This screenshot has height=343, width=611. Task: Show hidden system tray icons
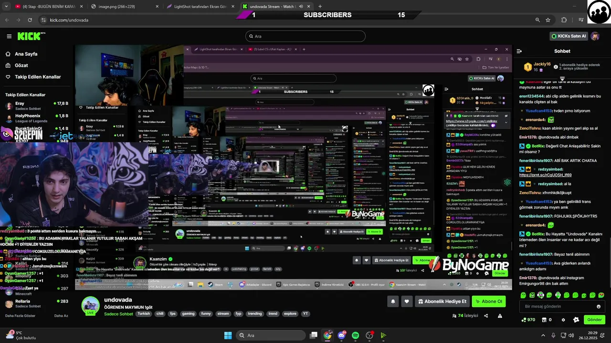(x=543, y=335)
